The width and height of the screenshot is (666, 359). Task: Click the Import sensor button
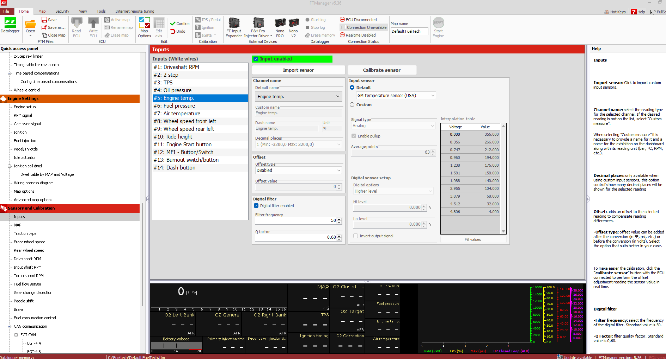298,70
